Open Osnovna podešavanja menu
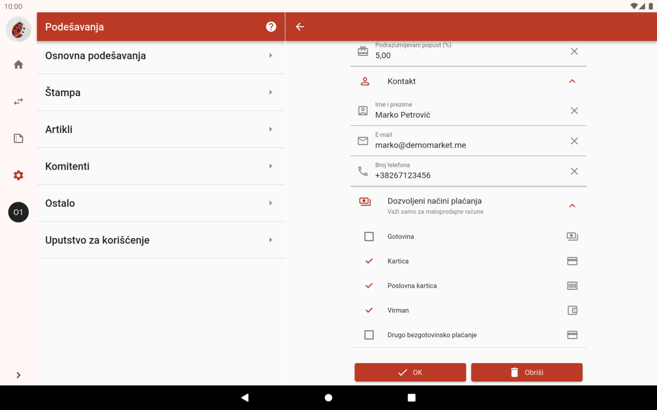 tap(161, 55)
